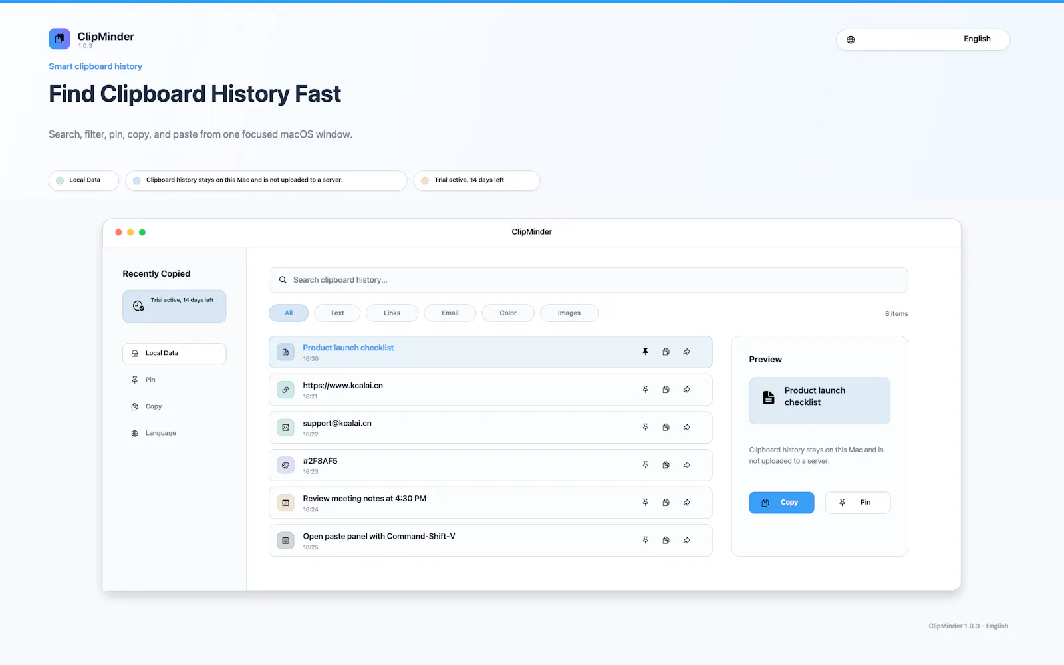Image resolution: width=1064 pixels, height=665 pixels.
Task: Click "Review meeting notes at 4:30 PM" text
Action: point(364,498)
